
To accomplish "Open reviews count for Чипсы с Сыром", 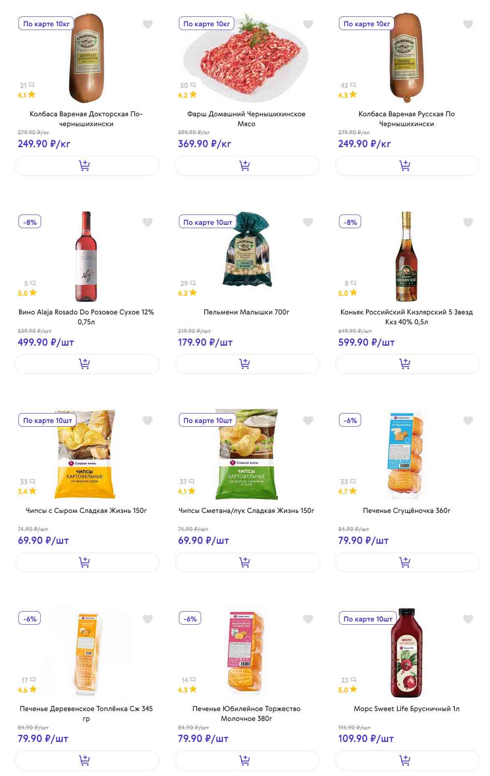I will coord(27,481).
